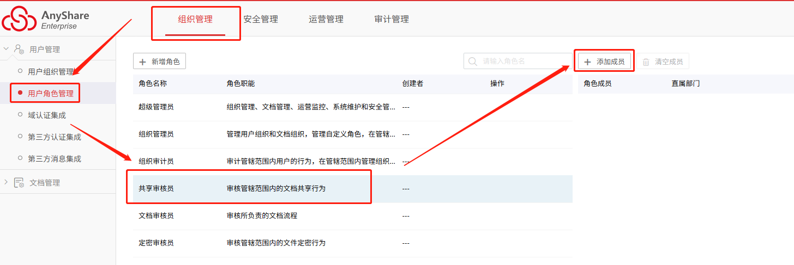The width and height of the screenshot is (794, 265).
Task: Click the plus icon on 新增角色
Action: tap(143, 62)
